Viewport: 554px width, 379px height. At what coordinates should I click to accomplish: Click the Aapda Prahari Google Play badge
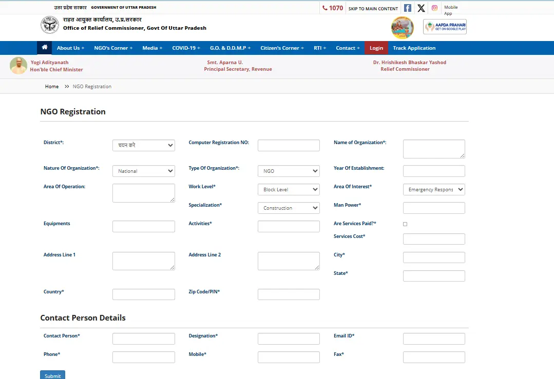(445, 27)
